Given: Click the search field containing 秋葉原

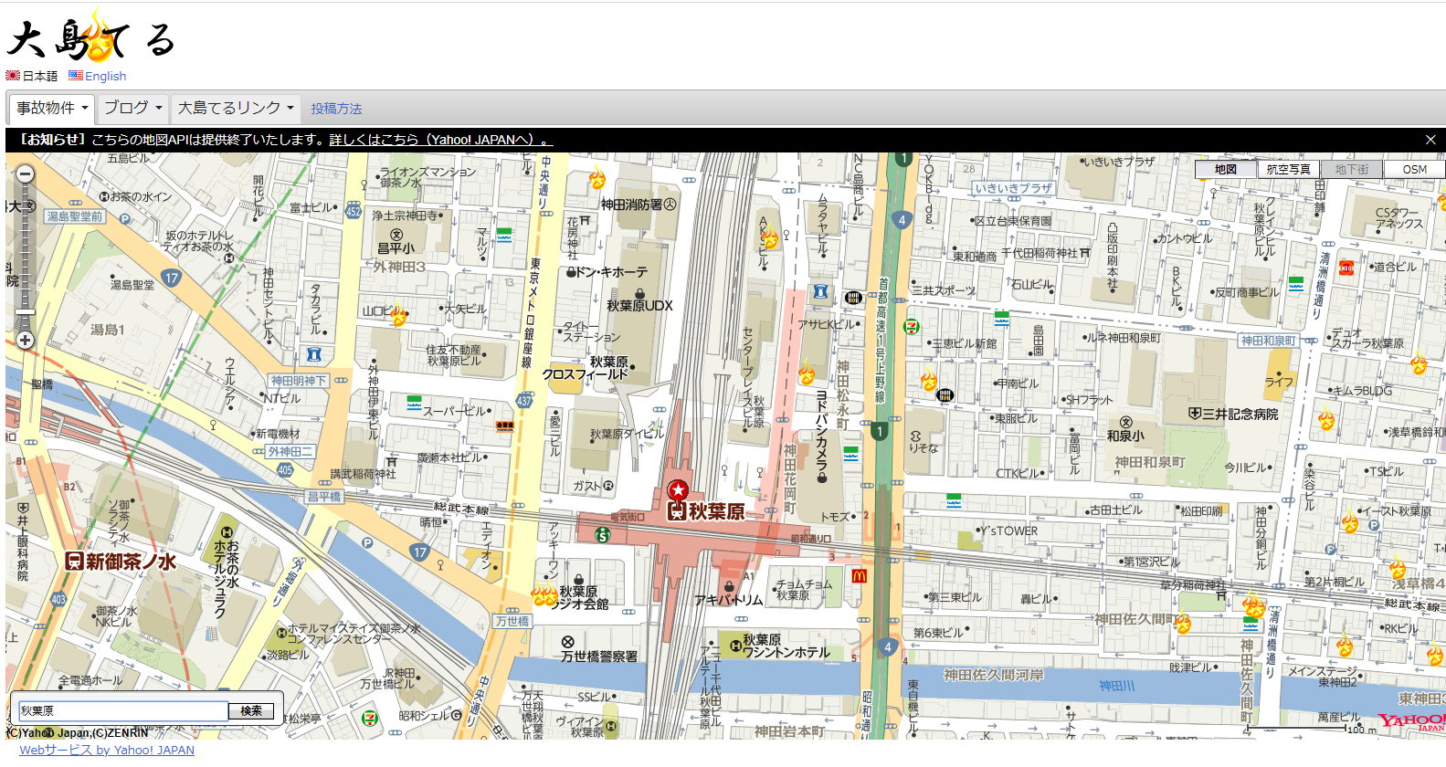Looking at the screenshot, I should coord(122,710).
